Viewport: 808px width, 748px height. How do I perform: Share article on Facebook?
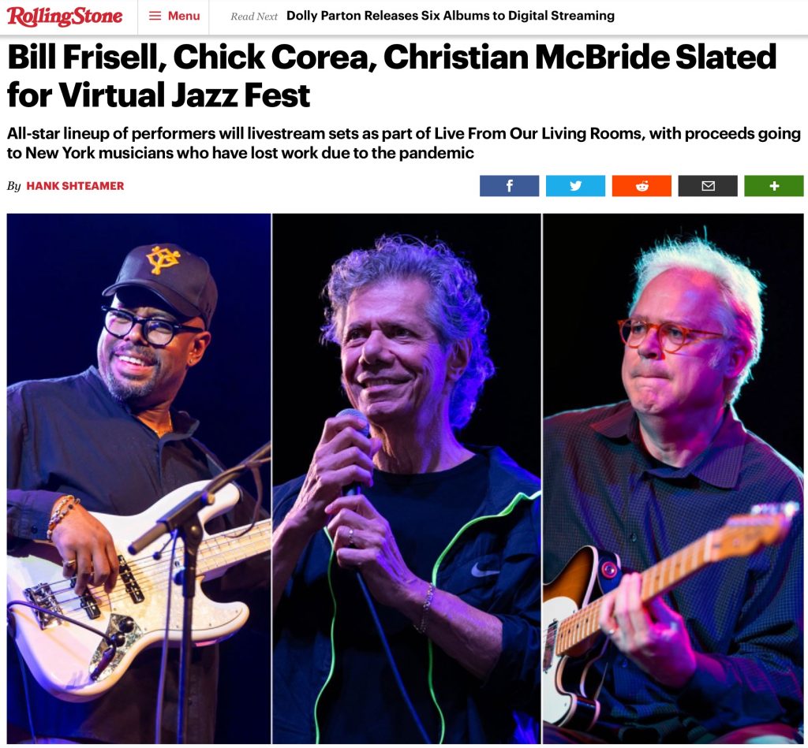tap(509, 186)
